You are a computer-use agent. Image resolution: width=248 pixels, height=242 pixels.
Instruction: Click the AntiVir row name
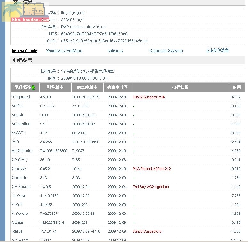[17, 106]
